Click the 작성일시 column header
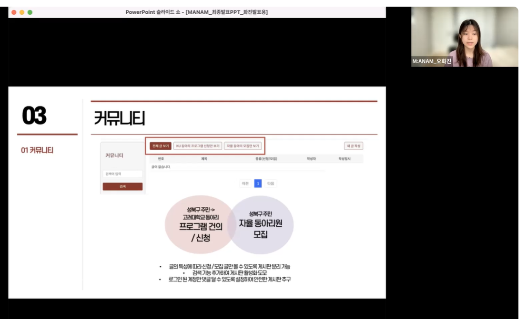This screenshot has width=527, height=319. [x=344, y=159]
